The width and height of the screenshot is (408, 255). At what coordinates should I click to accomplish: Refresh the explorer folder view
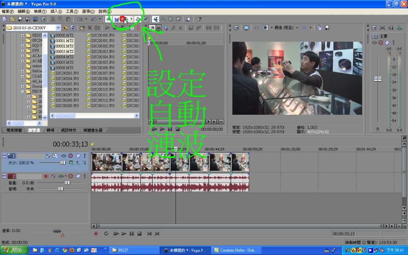73,28
